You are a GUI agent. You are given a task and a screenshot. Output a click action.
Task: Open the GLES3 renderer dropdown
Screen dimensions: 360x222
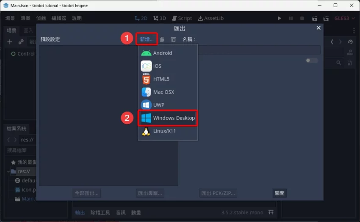tap(345, 18)
